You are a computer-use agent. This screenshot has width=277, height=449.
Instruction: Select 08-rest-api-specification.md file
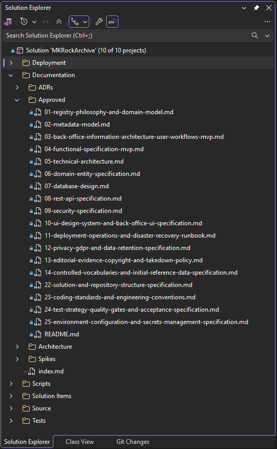[83, 199]
